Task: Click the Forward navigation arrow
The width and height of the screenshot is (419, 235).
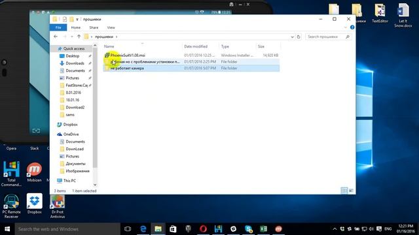Action: click(x=65, y=37)
